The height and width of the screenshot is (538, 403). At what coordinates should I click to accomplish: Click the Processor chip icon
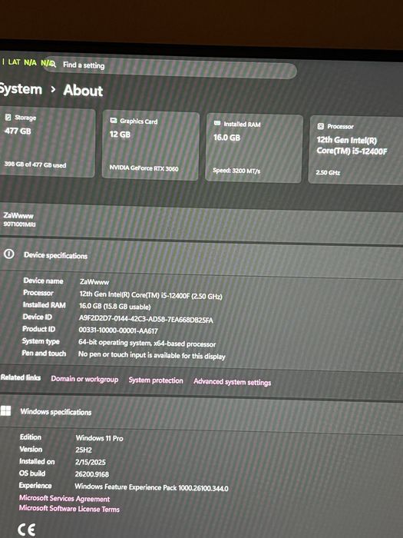(320, 126)
